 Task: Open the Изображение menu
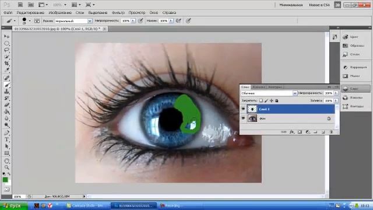(x=60, y=13)
